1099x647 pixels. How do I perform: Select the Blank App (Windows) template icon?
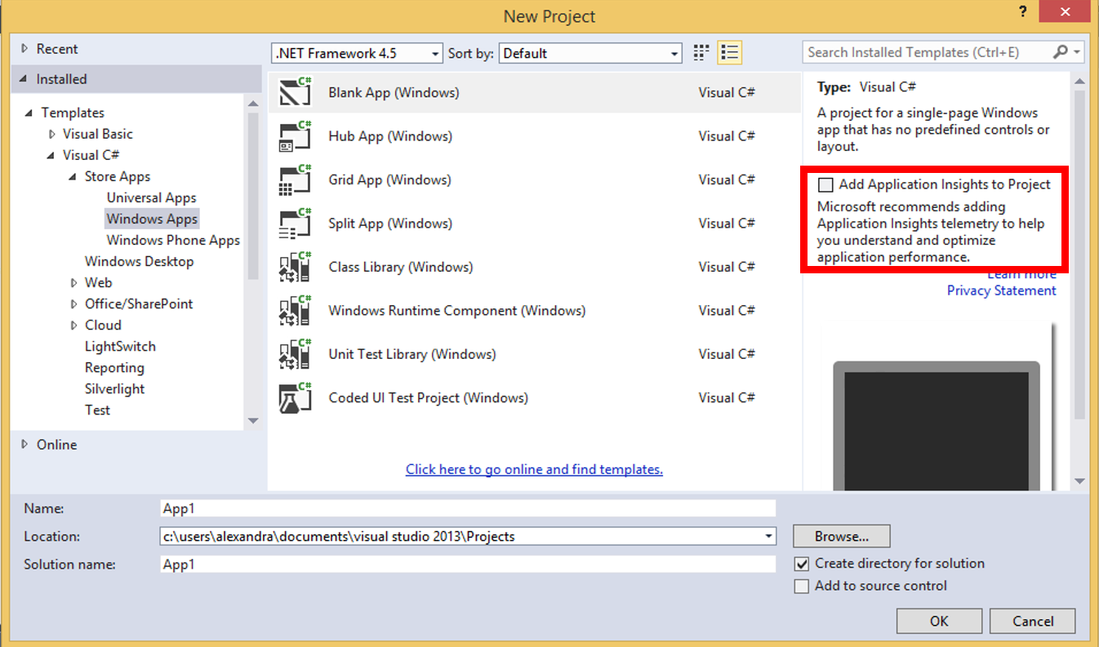point(294,91)
